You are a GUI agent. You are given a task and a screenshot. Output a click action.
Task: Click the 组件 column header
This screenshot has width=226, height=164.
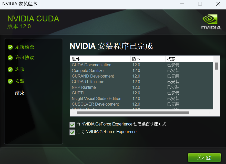(100, 59)
